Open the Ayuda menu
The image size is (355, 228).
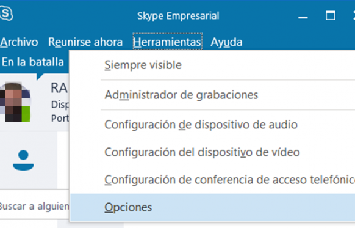[x=226, y=42]
